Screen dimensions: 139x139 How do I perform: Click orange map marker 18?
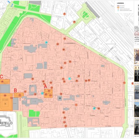(65, 39)
